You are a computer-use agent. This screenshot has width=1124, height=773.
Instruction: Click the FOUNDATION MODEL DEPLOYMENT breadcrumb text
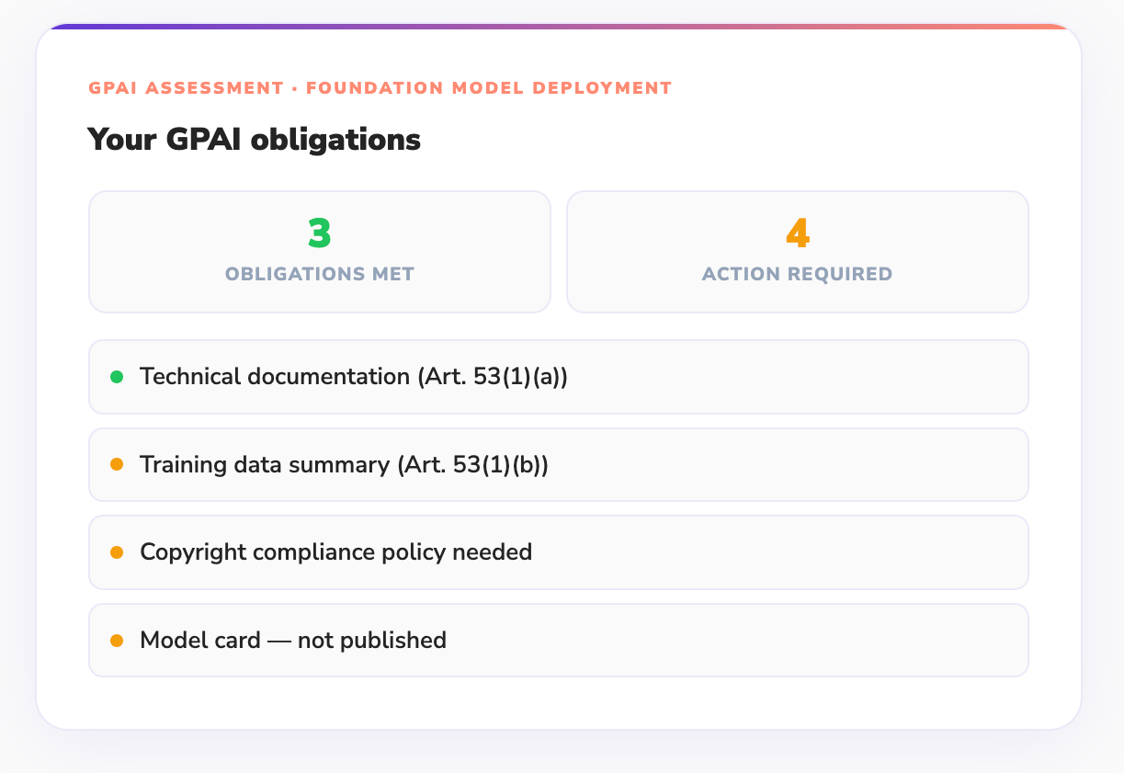(x=488, y=88)
